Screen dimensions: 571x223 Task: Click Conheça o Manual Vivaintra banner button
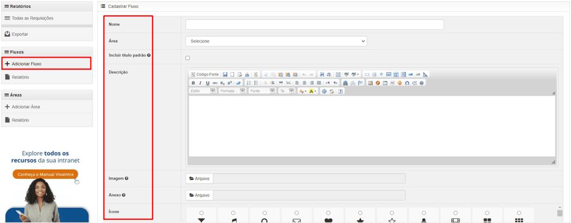(46, 175)
